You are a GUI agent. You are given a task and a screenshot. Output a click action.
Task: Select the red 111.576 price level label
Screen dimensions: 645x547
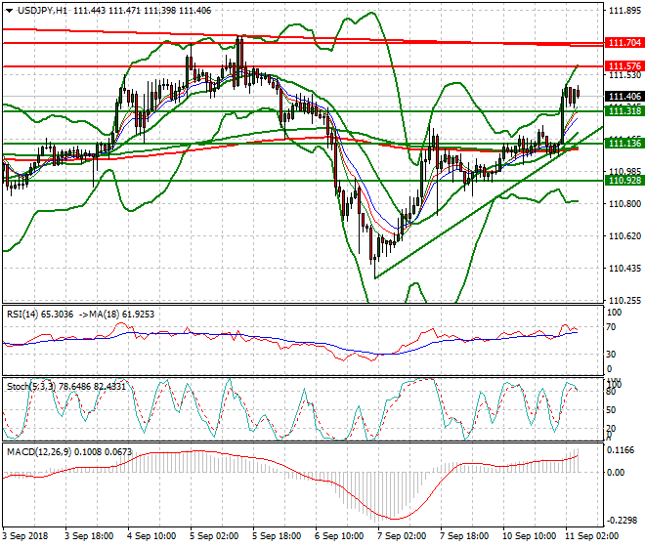[x=623, y=66]
